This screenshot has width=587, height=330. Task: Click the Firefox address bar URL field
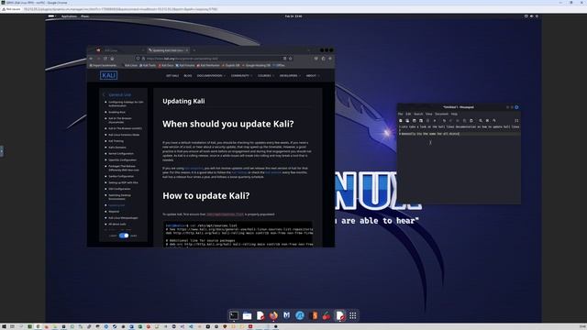(x=214, y=59)
